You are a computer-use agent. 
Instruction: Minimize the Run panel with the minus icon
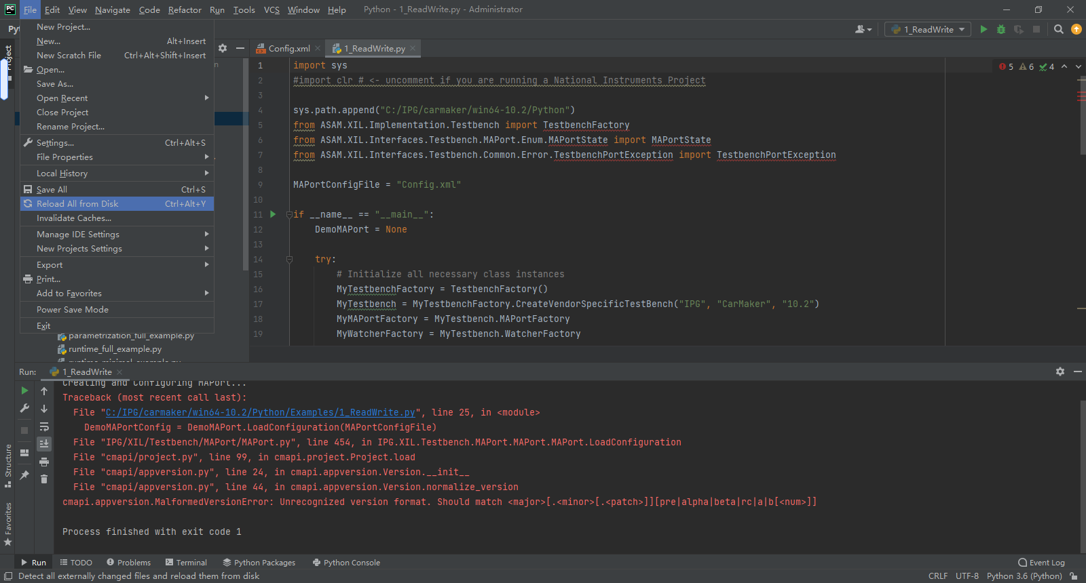[1077, 371]
